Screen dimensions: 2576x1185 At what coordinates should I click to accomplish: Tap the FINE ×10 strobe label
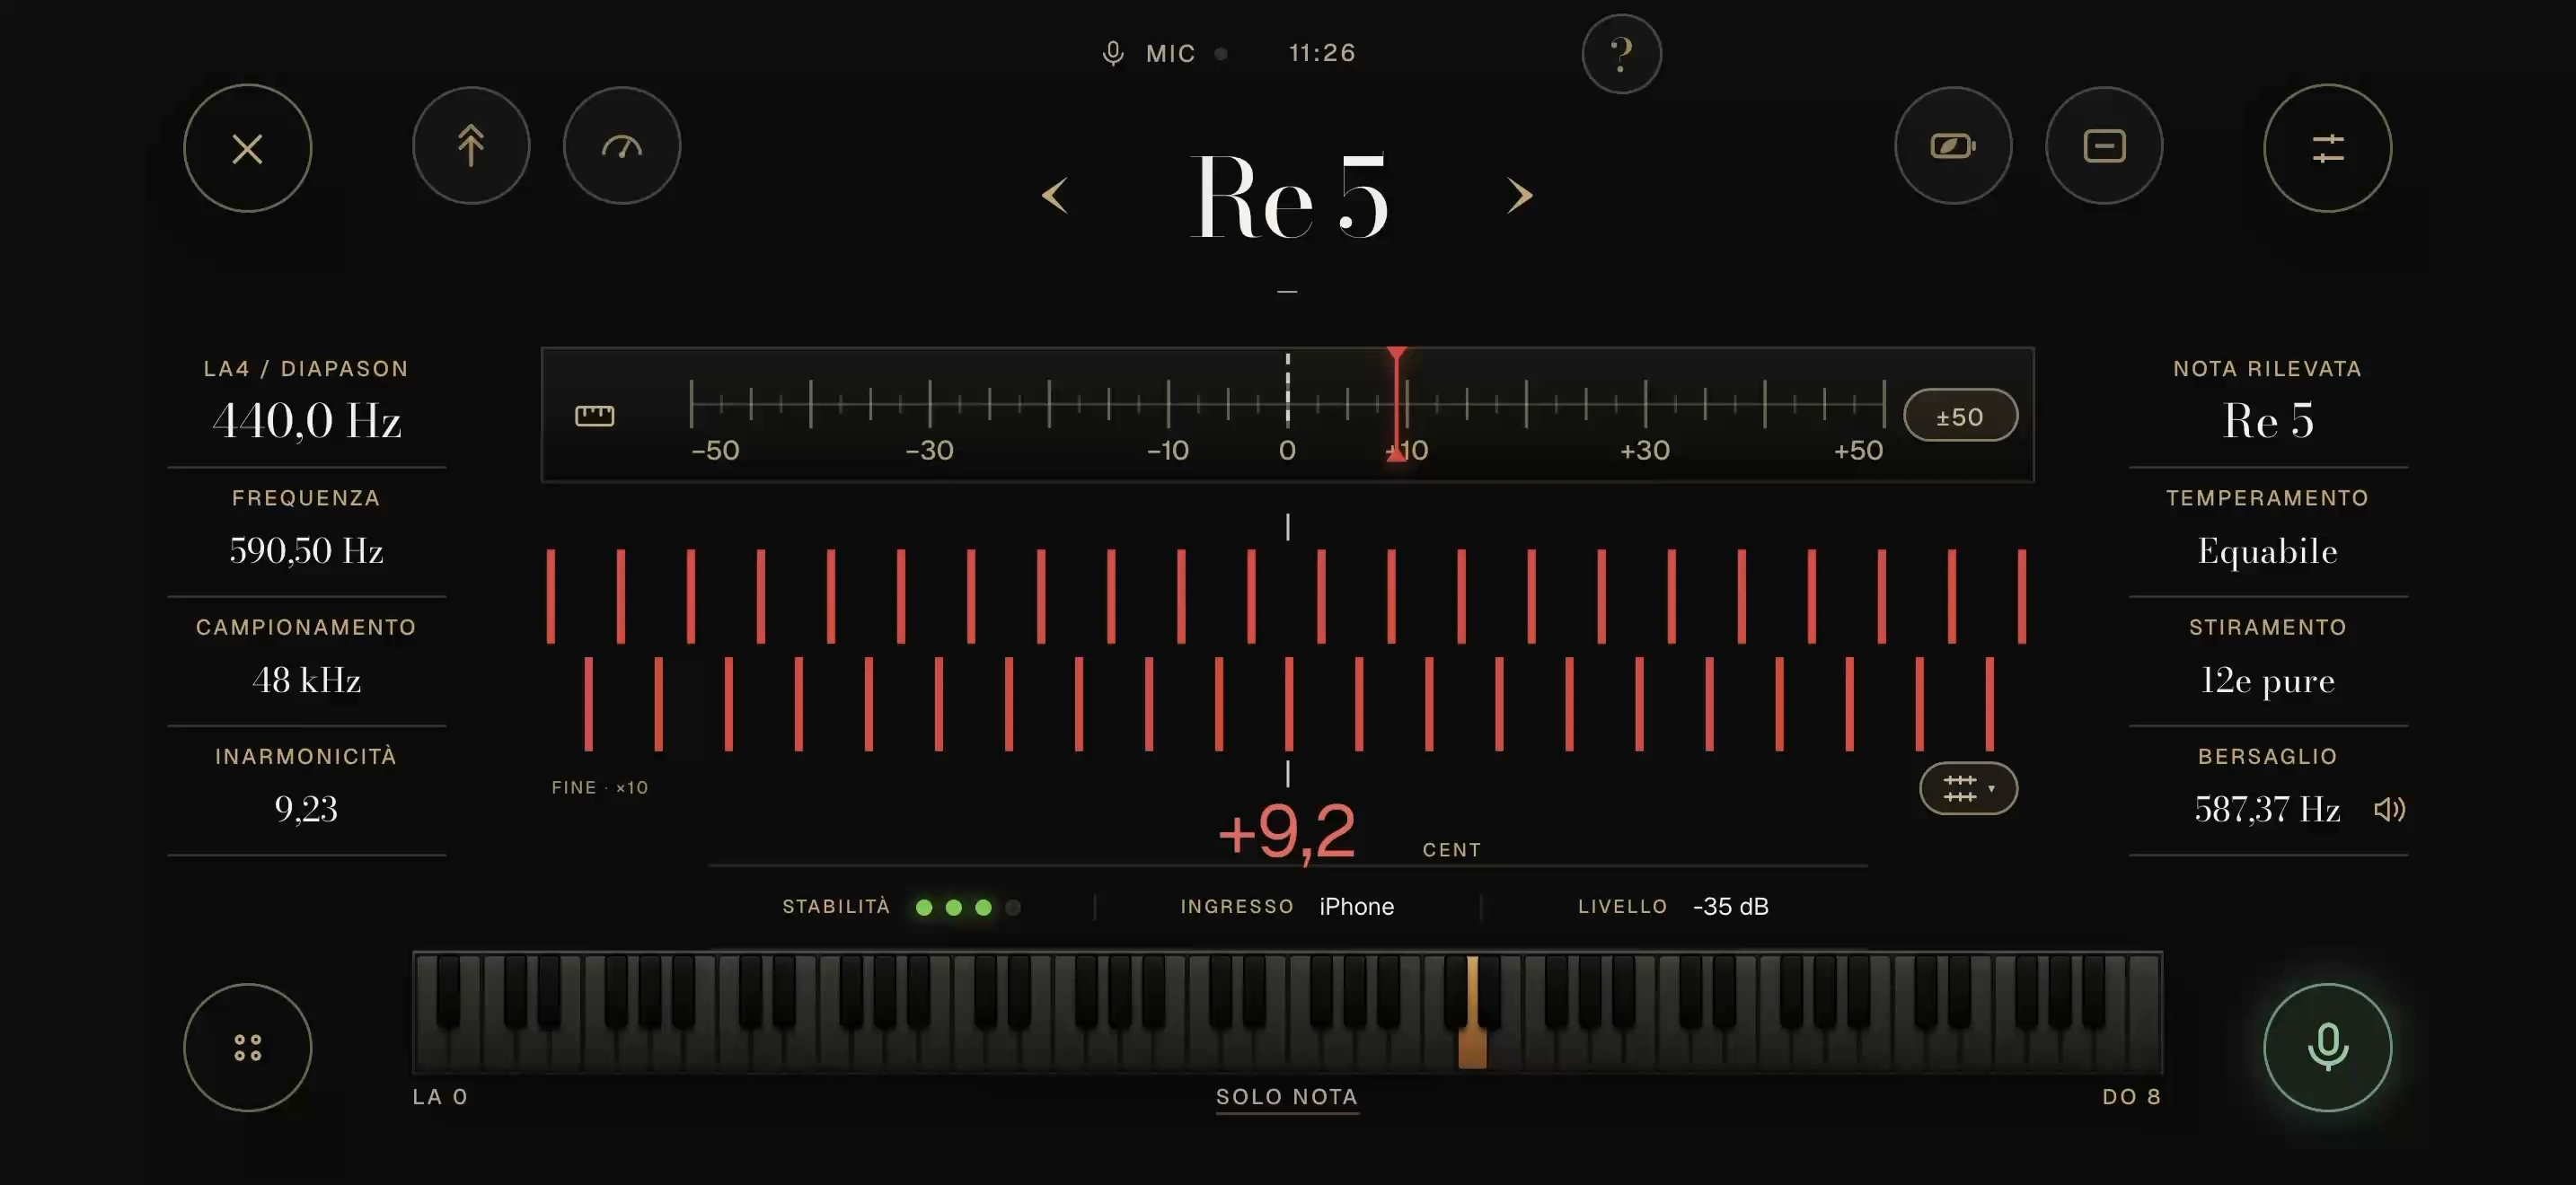point(600,787)
